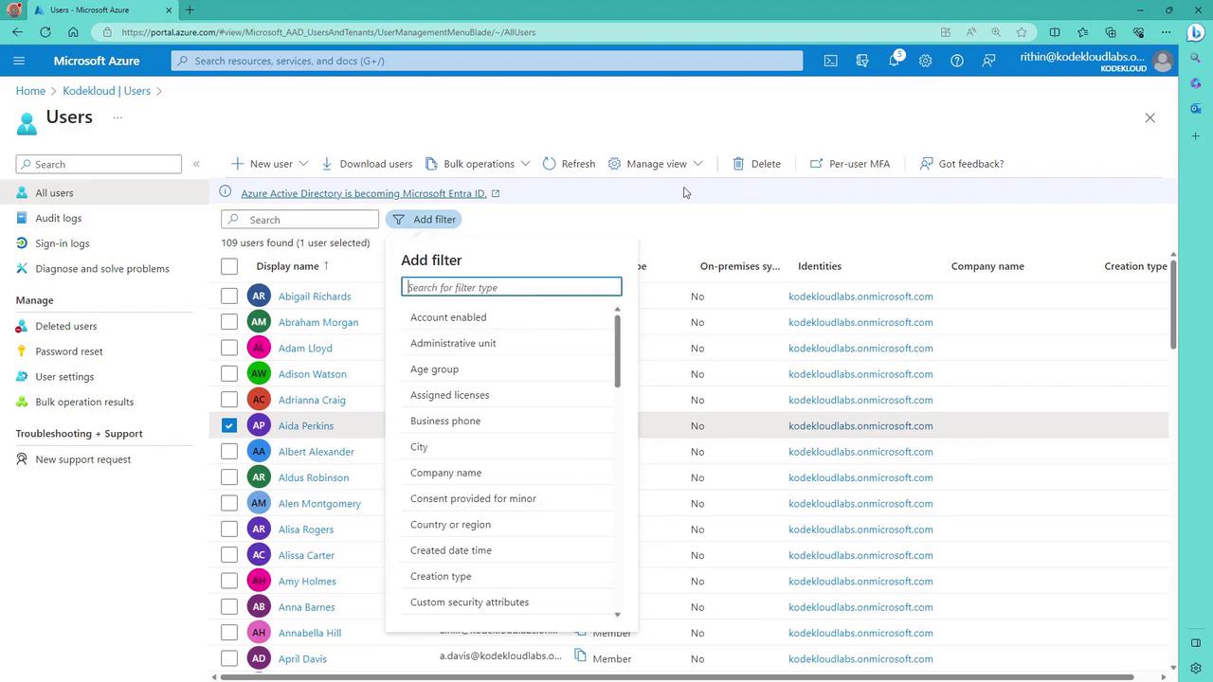The image size is (1213, 682).
Task: Open the Directories and subscriptions filter icon
Action: coord(862,61)
